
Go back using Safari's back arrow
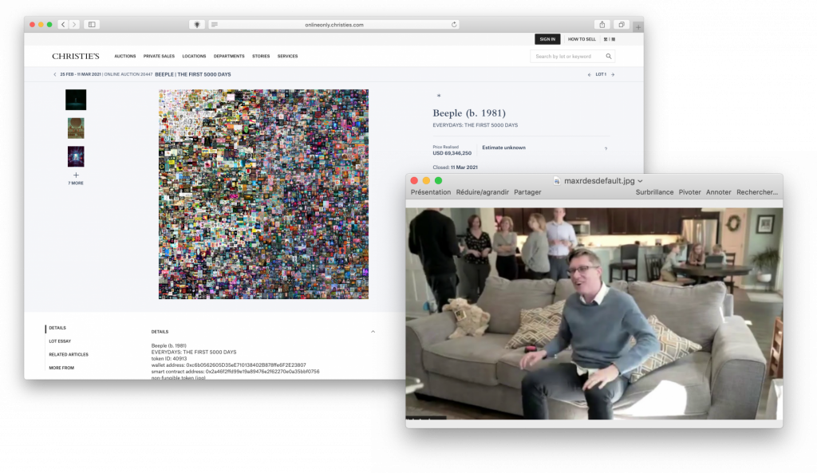(63, 25)
